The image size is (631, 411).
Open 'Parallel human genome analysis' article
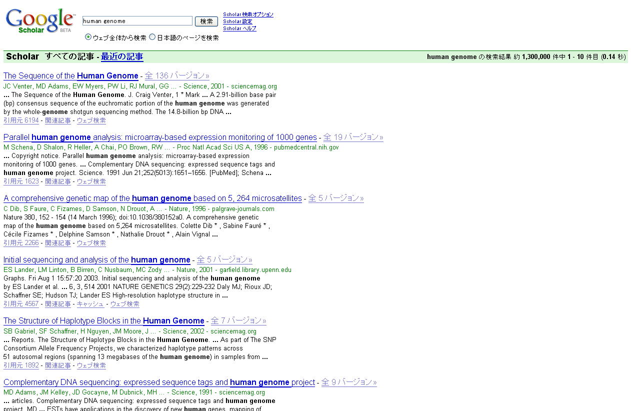click(x=160, y=137)
